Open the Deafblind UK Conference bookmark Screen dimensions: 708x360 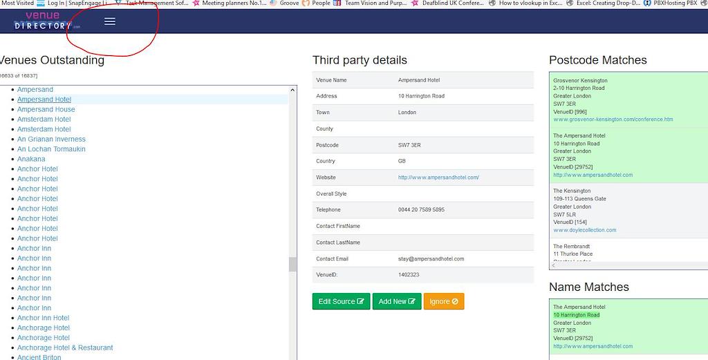(447, 3)
